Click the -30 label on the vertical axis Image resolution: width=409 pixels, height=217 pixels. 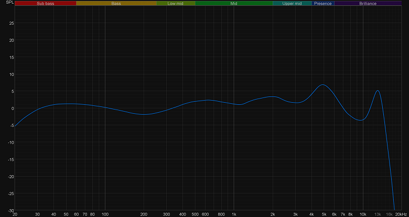coord(11,210)
